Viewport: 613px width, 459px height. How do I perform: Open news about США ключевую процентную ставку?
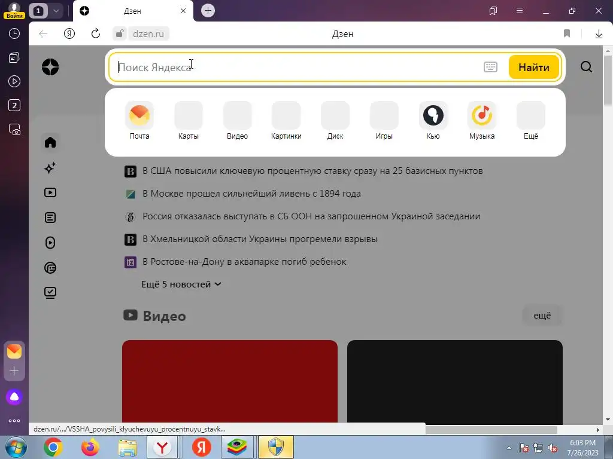tap(312, 170)
